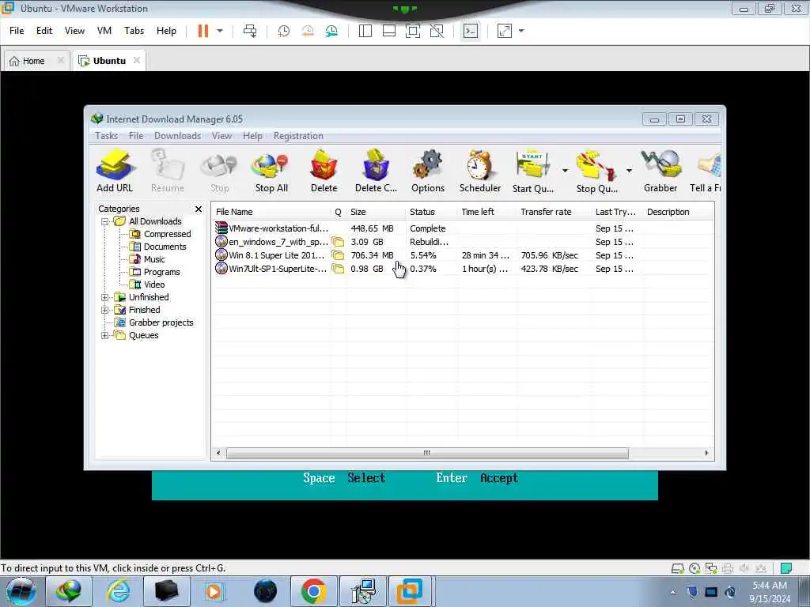Sort by the Description column header
The width and height of the screenshot is (810, 607).
pyautogui.click(x=678, y=212)
